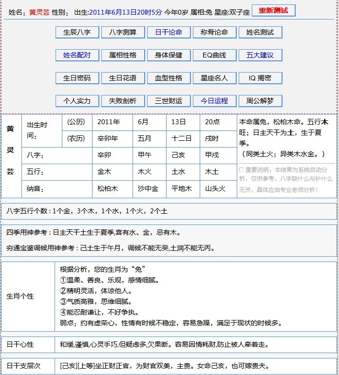
Task: Click birth date 2011年6月13日20时5分 in header
Action: (x=125, y=12)
